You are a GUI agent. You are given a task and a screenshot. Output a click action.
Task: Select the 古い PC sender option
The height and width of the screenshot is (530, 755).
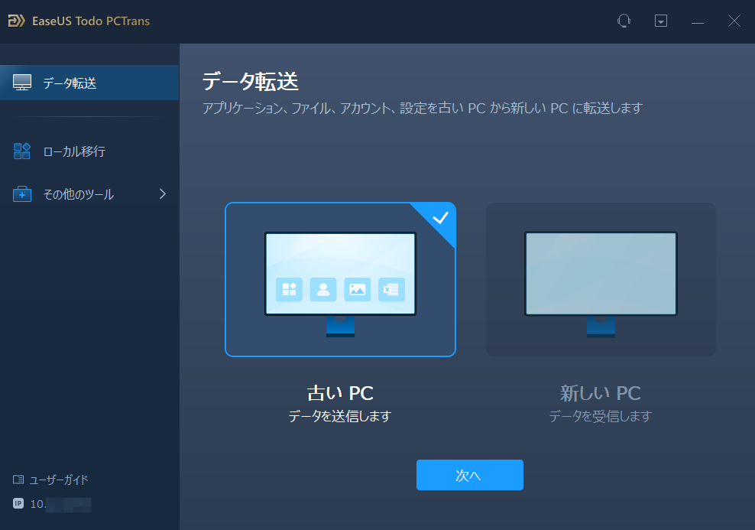pyautogui.click(x=340, y=279)
